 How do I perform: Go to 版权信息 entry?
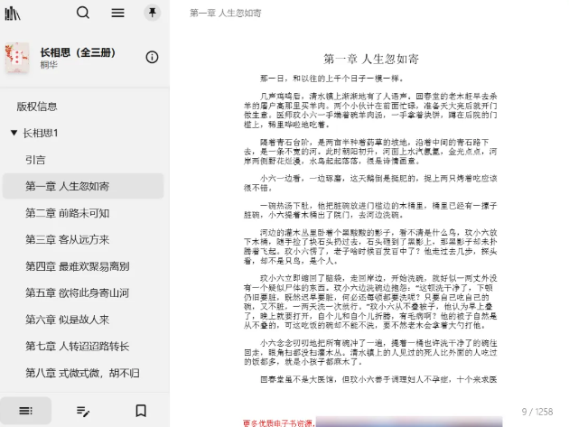pyautogui.click(x=37, y=107)
